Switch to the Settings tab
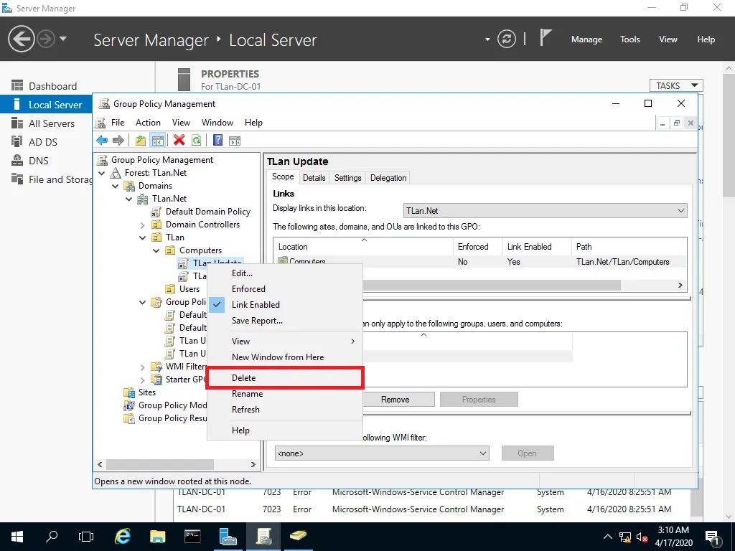Viewport: 735px width, 551px height. (348, 178)
